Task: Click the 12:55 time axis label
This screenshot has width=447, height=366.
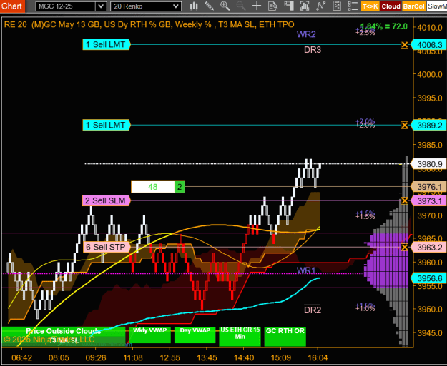Action: (x=170, y=357)
